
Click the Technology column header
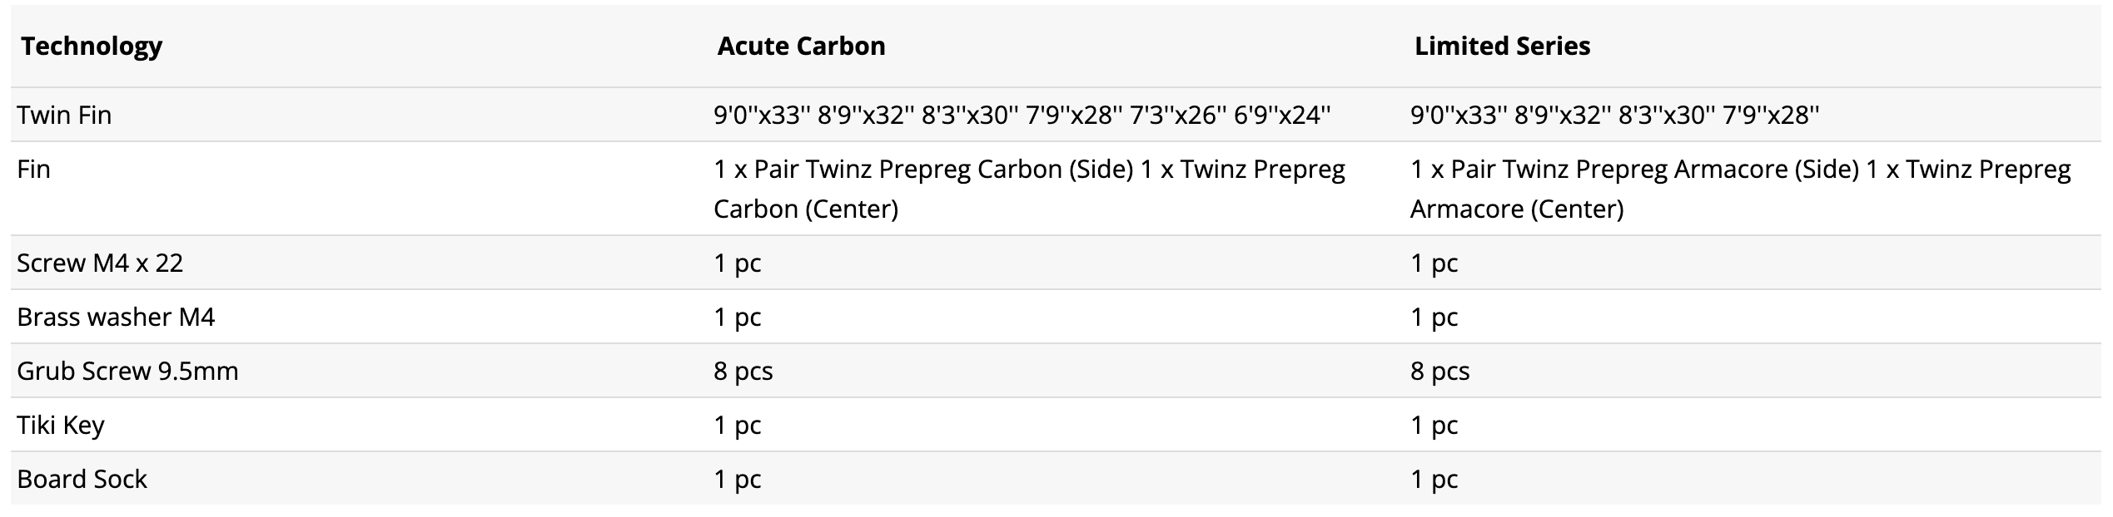[92, 46]
